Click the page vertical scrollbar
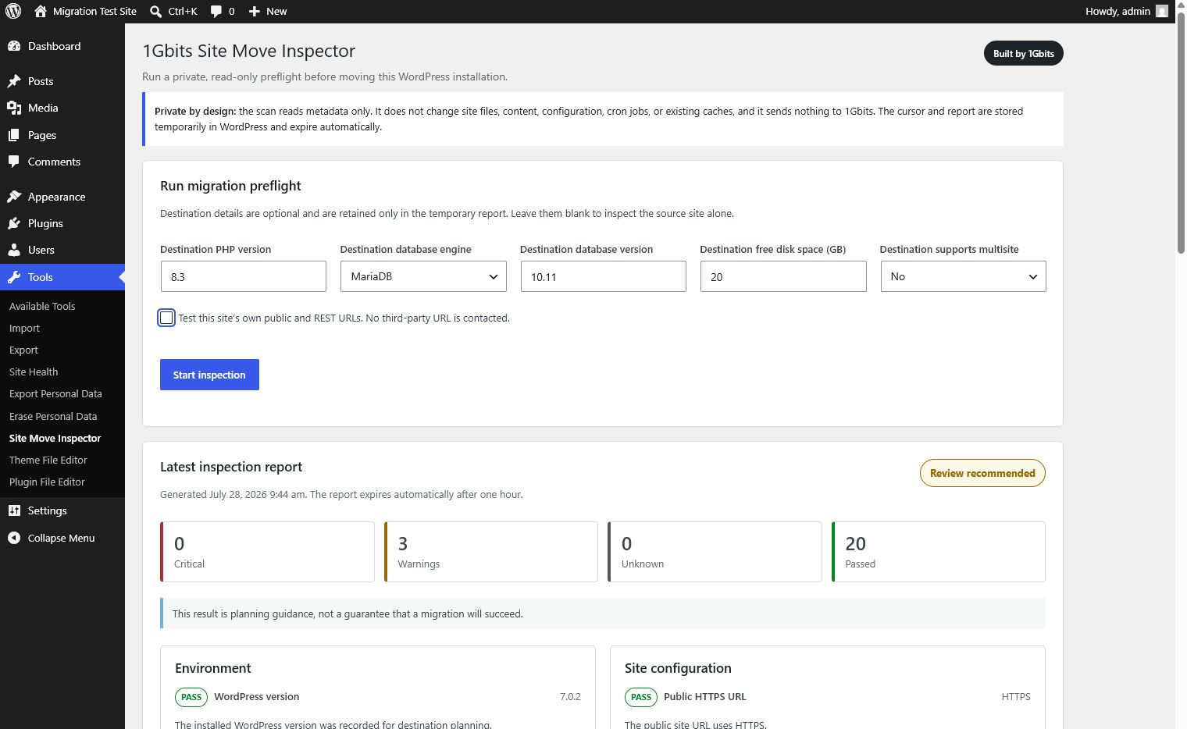Screen dimensions: 1187x729 click(x=1181, y=133)
